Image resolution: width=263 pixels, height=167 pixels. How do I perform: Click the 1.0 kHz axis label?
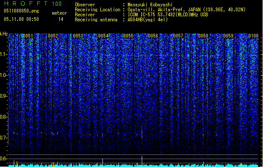4,75
